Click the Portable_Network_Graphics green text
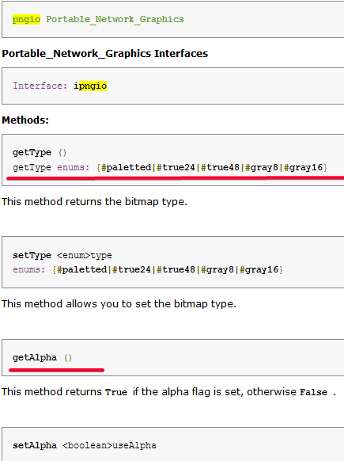344x461 pixels. [115, 19]
